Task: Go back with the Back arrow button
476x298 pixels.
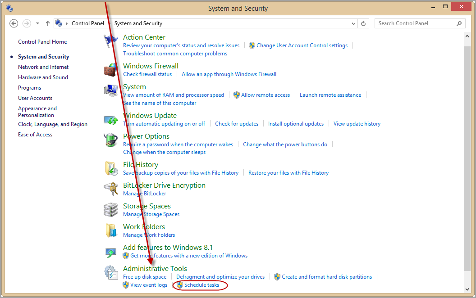Action: (x=14, y=23)
